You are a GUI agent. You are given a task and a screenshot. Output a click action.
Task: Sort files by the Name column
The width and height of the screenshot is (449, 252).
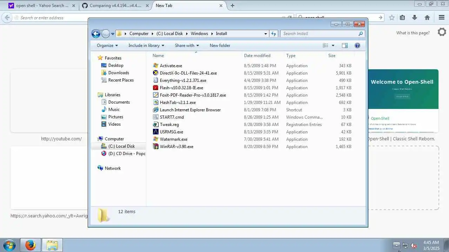(196, 56)
